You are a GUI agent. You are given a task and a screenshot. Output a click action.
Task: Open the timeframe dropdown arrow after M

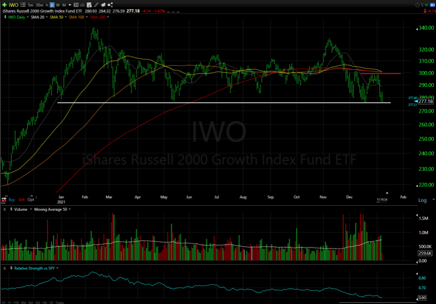[70, 5]
